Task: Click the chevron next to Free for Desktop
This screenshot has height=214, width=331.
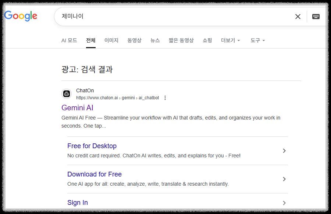Action: [284, 151]
